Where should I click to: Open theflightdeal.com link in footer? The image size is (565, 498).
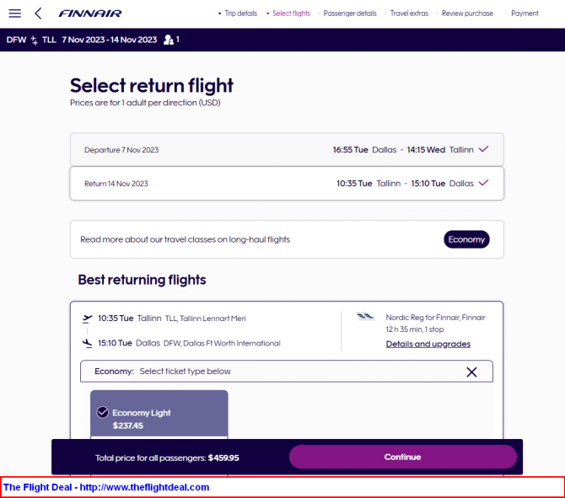tap(144, 487)
